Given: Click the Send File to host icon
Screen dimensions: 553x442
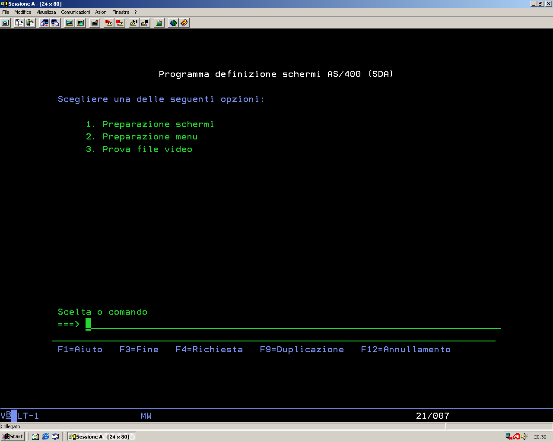Looking at the screenshot, I should [44, 23].
